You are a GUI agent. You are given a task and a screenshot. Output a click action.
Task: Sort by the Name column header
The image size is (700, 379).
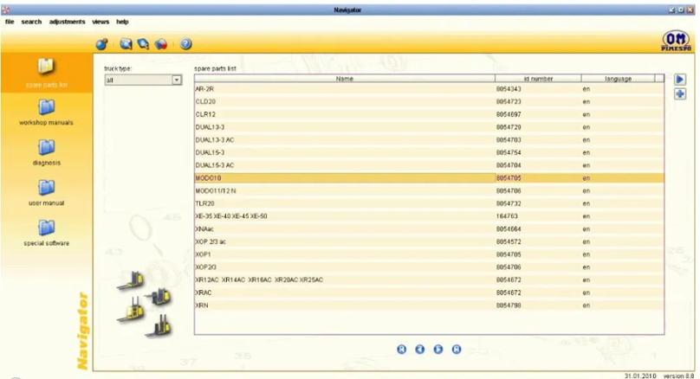(x=345, y=79)
